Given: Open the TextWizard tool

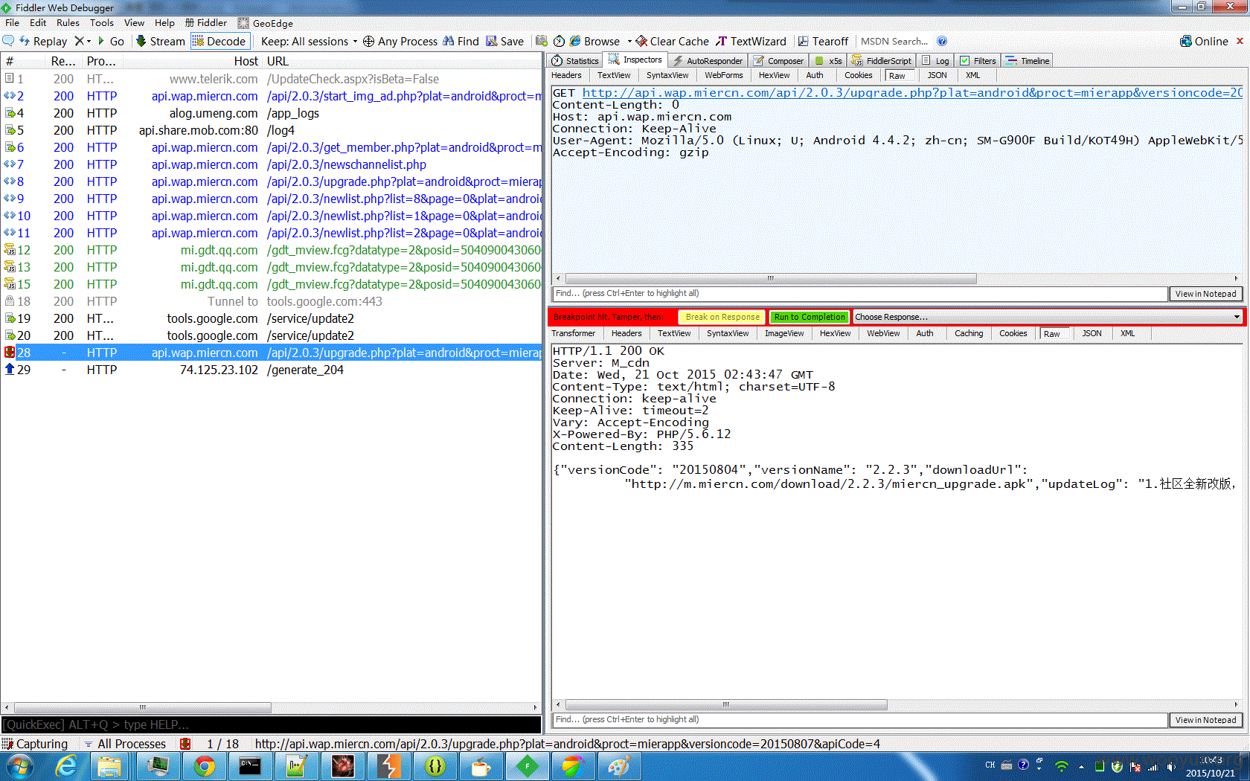Looking at the screenshot, I should 751,41.
